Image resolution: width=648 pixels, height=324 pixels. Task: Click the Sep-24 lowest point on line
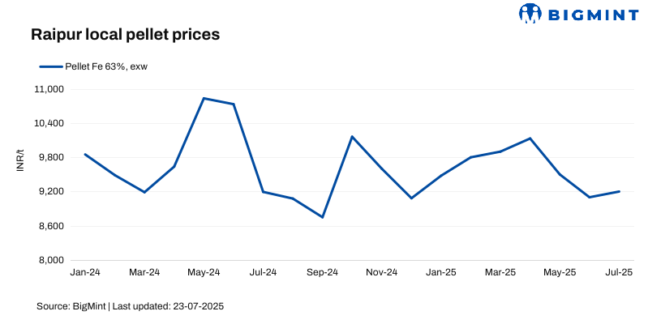coord(323,217)
